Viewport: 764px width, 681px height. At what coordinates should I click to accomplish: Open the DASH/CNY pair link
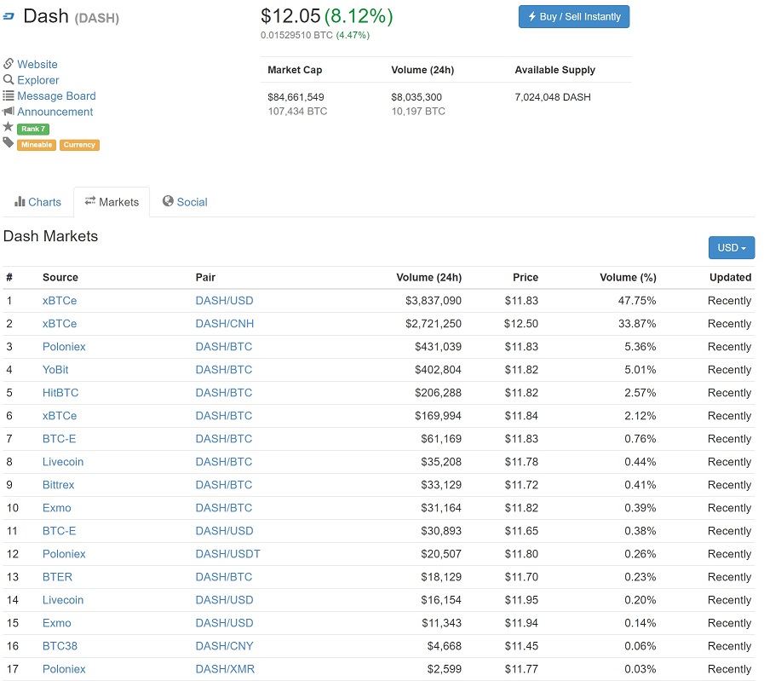(x=224, y=646)
